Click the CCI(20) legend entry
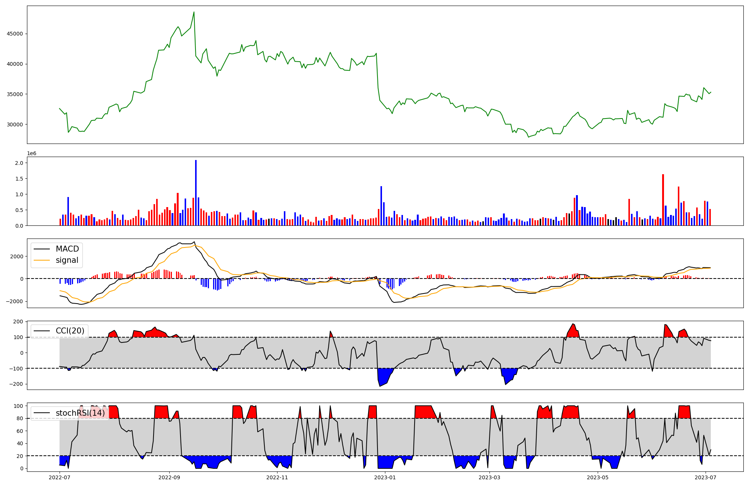 pyautogui.click(x=70, y=331)
